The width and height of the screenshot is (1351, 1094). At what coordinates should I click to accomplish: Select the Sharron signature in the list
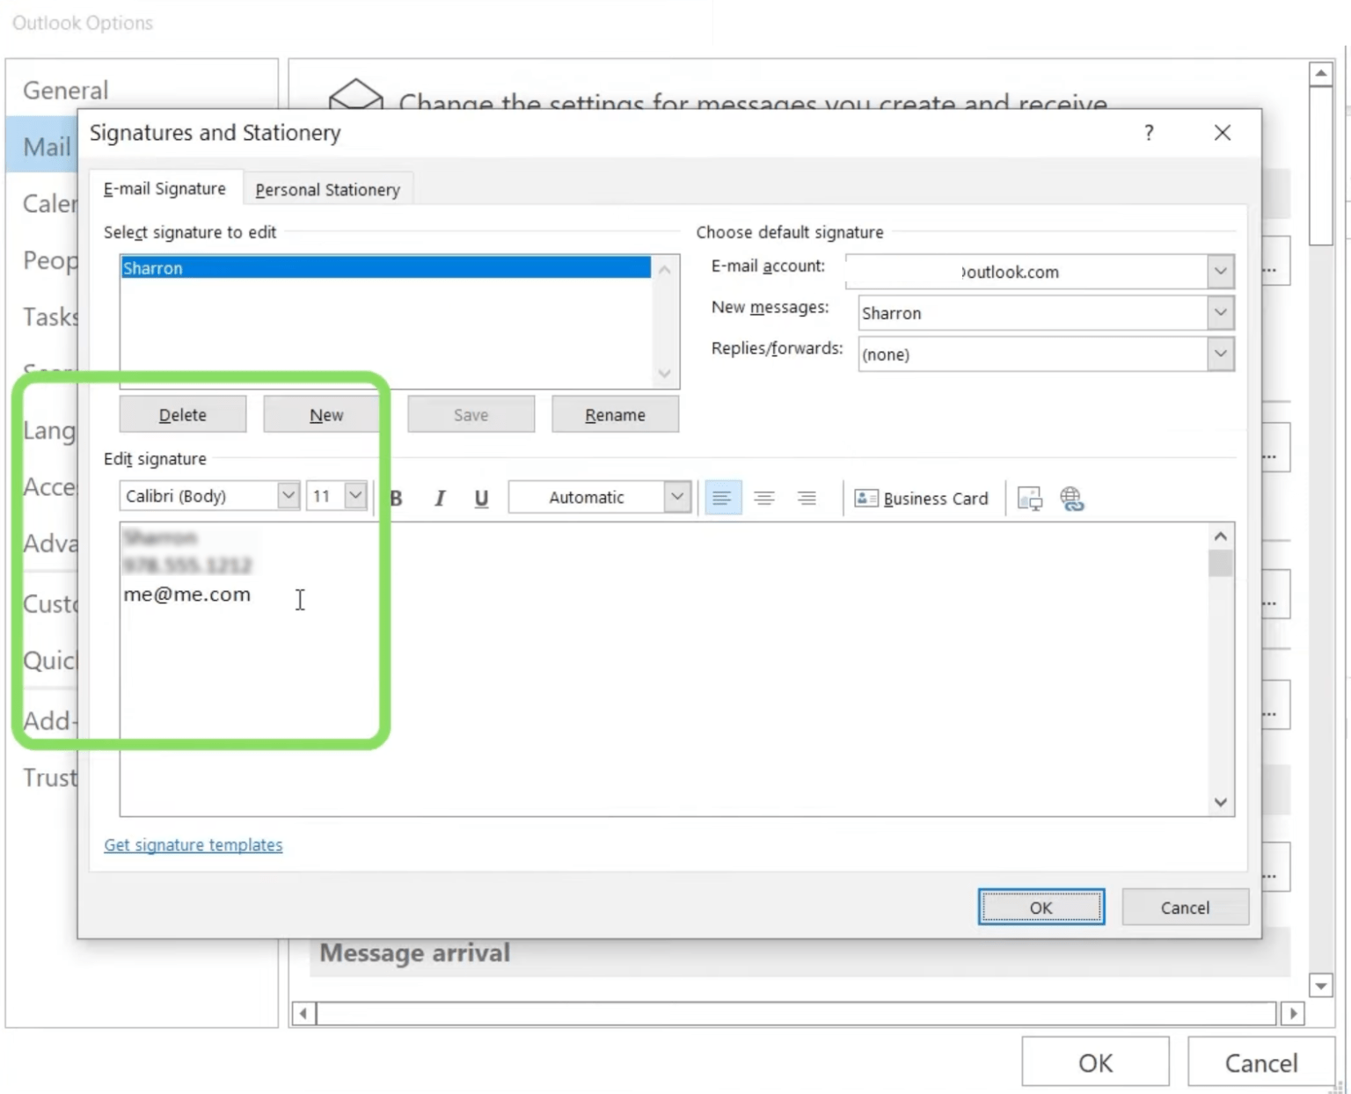[385, 268]
